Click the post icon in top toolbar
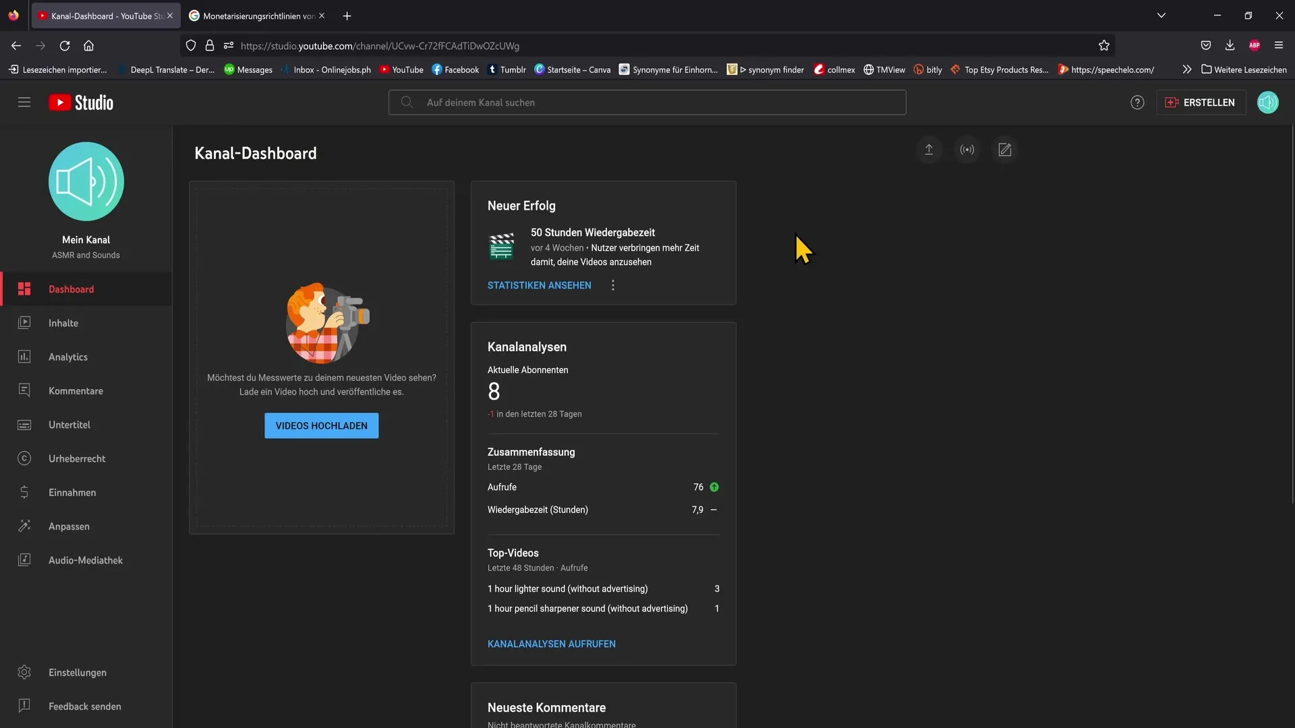This screenshot has height=728, width=1295. coord(1003,150)
